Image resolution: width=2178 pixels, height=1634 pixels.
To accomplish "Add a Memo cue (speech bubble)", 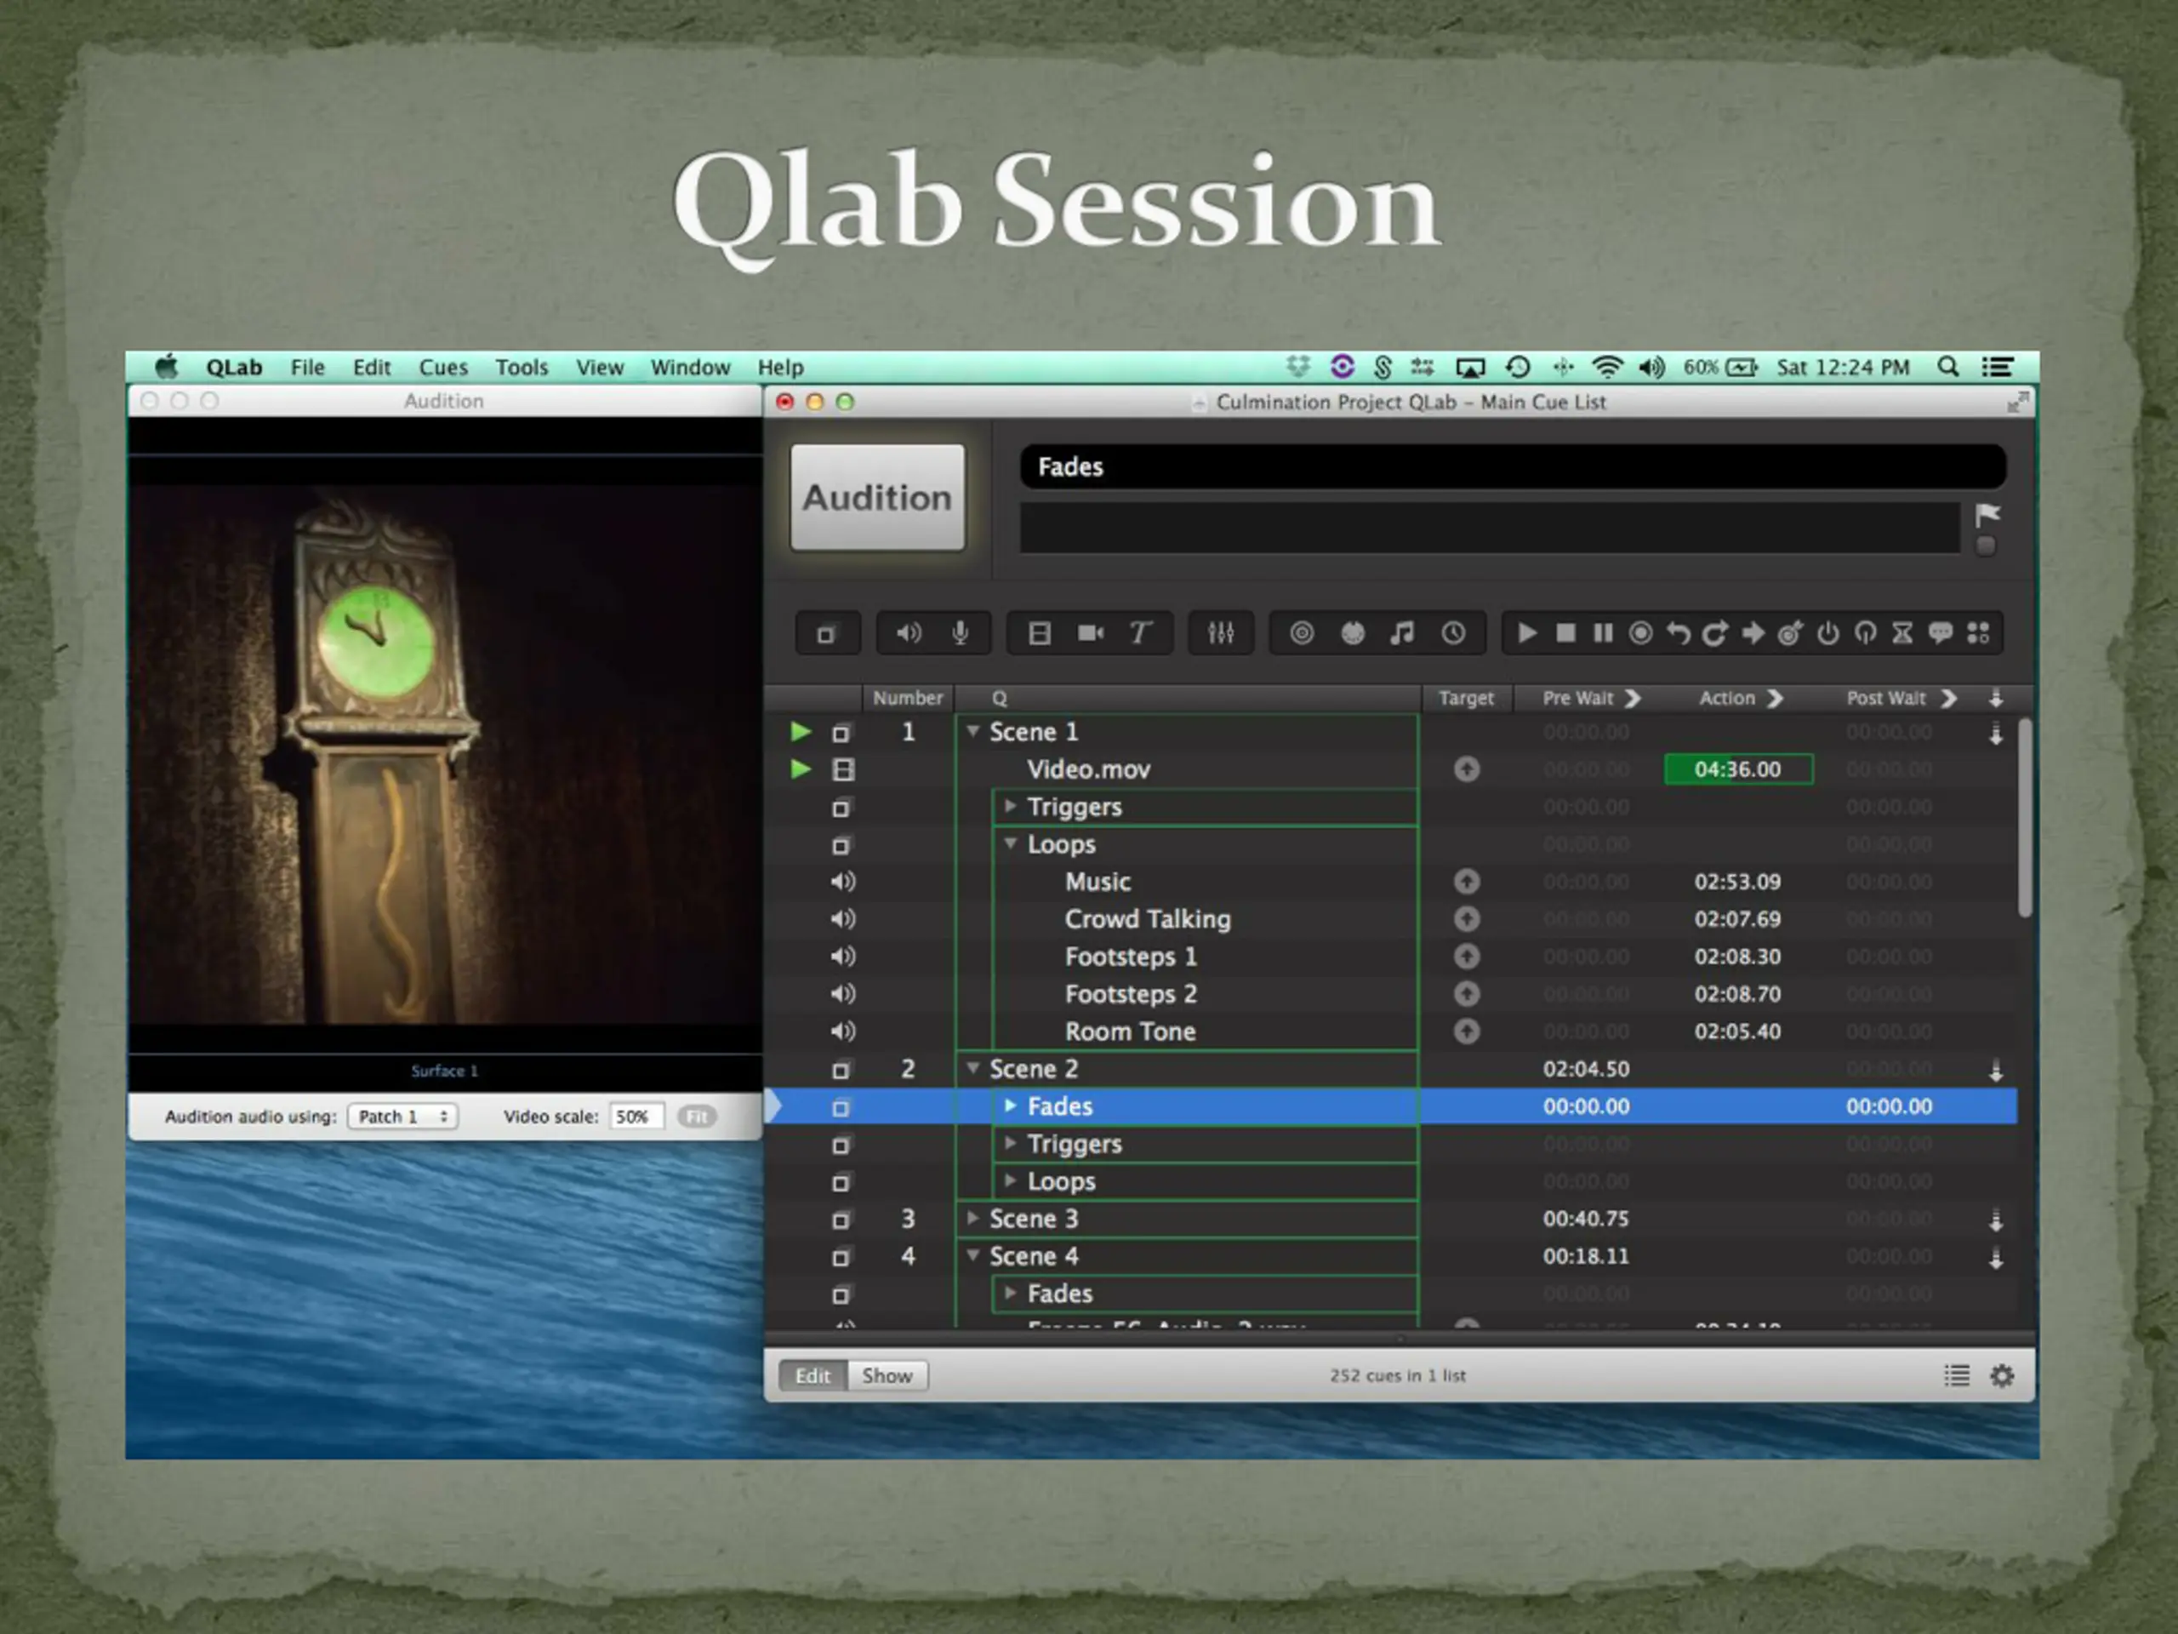I will (x=1940, y=633).
